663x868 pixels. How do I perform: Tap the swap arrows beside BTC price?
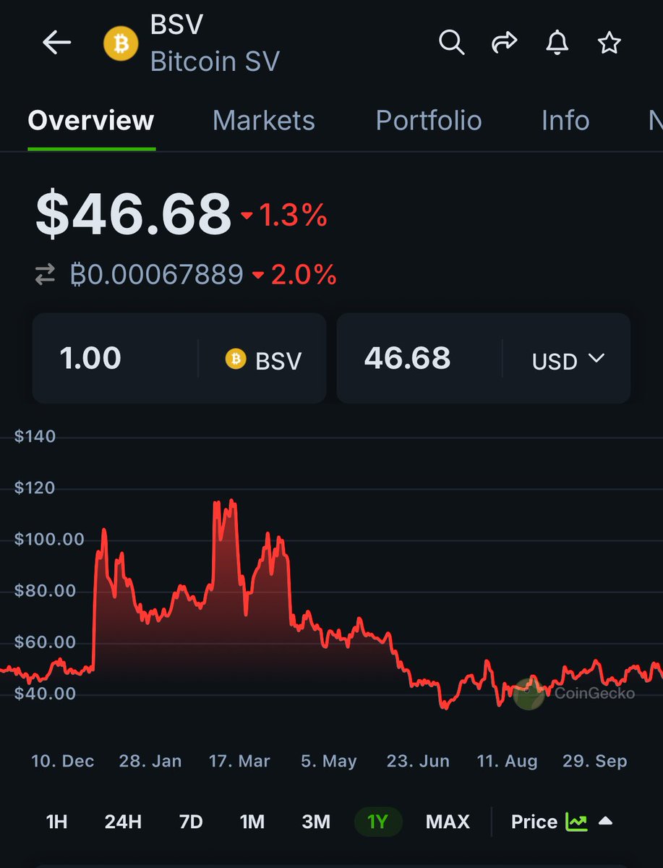pos(45,275)
